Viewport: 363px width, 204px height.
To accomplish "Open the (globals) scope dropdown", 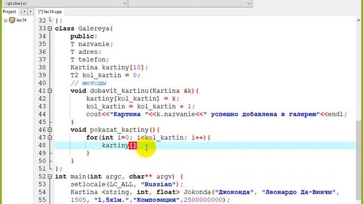I will (66, 3).
